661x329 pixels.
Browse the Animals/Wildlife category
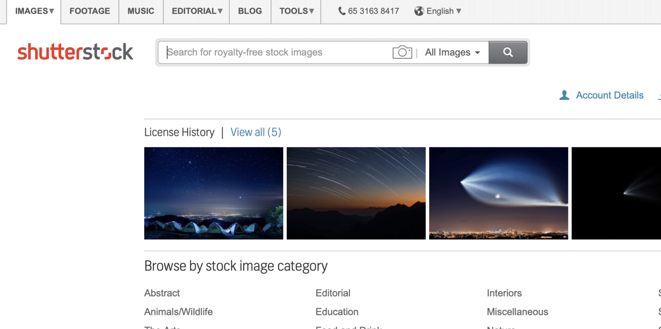[x=178, y=312]
